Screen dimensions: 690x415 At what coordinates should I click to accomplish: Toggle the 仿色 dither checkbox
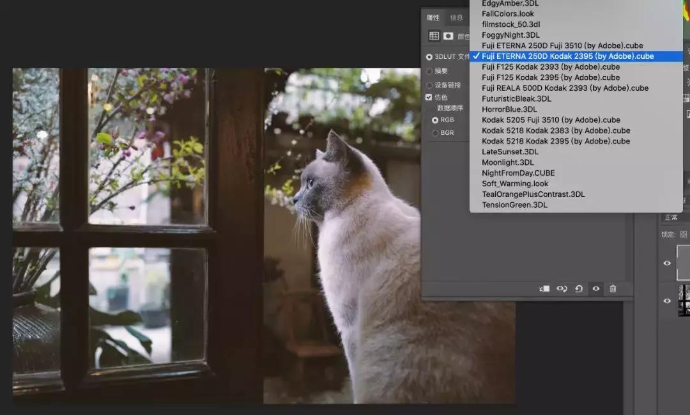point(429,97)
